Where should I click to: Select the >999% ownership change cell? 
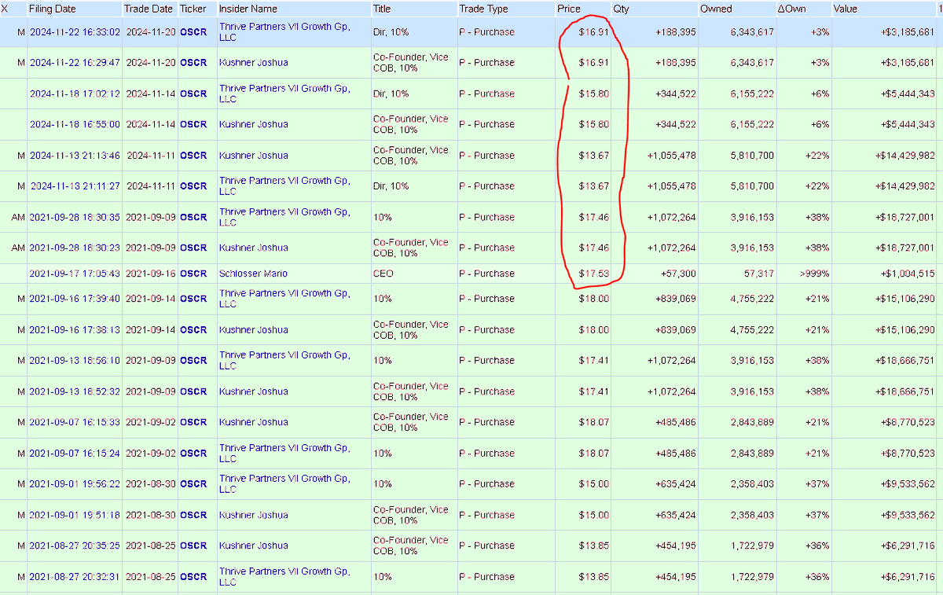click(x=813, y=274)
